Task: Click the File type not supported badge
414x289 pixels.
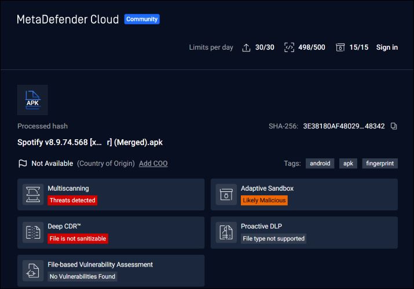Action: pyautogui.click(x=273, y=238)
